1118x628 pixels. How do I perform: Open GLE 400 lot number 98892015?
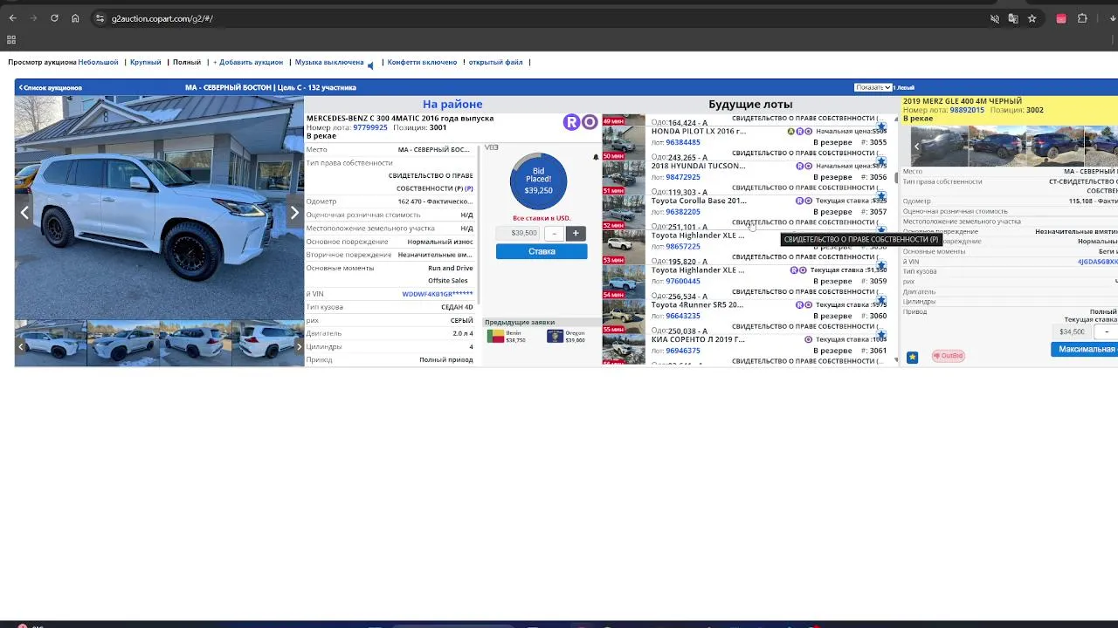(967, 110)
